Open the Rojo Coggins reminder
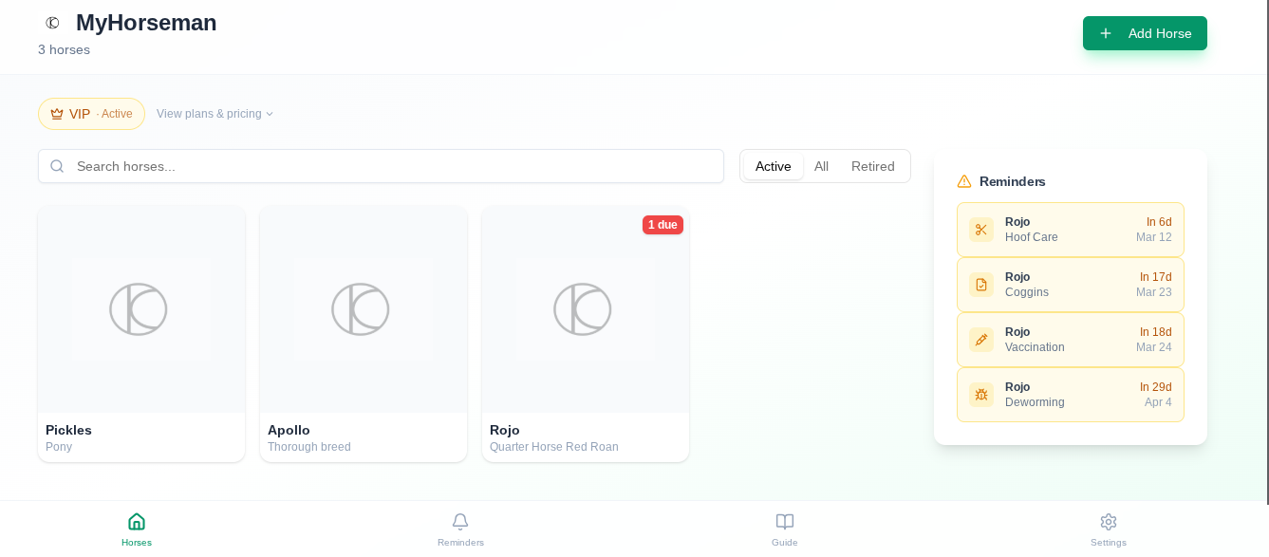This screenshot has width=1269, height=557. [1071, 285]
